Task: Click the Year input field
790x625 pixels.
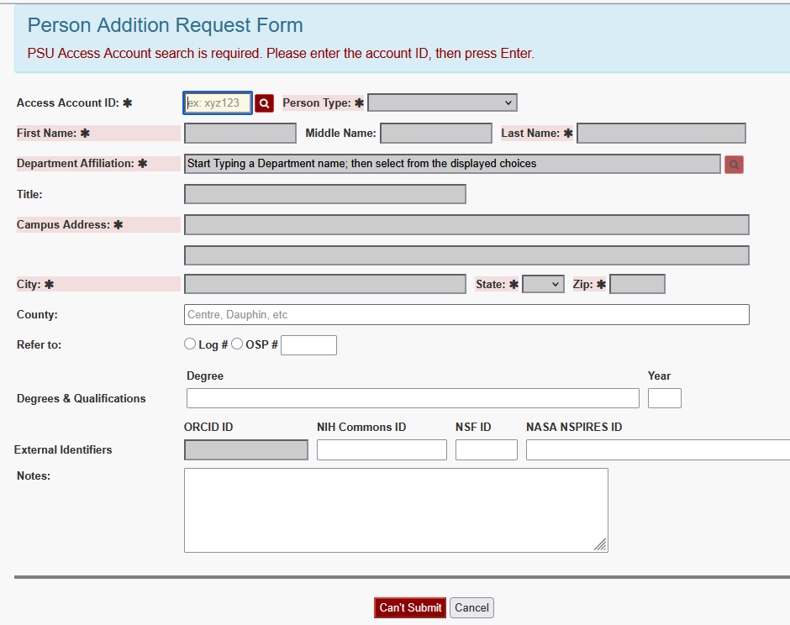Action: [x=664, y=397]
